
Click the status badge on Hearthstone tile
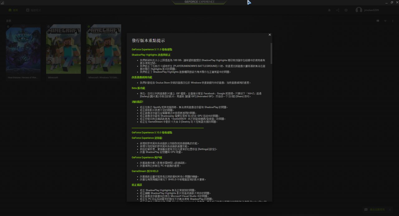pyautogui.click(x=8, y=26)
